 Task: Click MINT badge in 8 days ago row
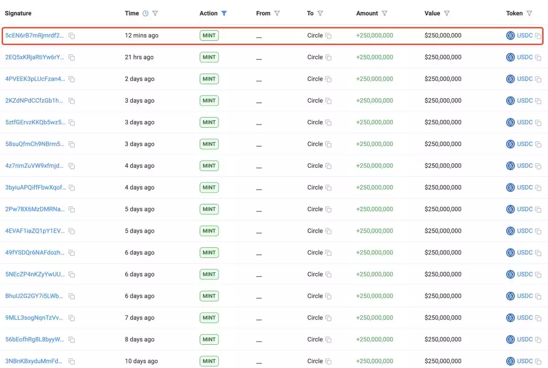[x=209, y=339]
